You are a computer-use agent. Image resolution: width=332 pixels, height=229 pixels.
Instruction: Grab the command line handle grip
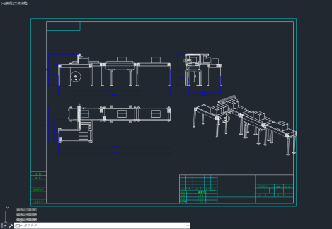pyautogui.click(x=1, y=226)
